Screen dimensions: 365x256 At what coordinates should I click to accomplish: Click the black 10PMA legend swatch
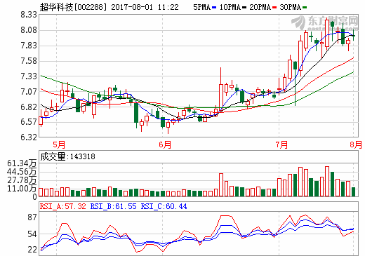click(x=244, y=8)
